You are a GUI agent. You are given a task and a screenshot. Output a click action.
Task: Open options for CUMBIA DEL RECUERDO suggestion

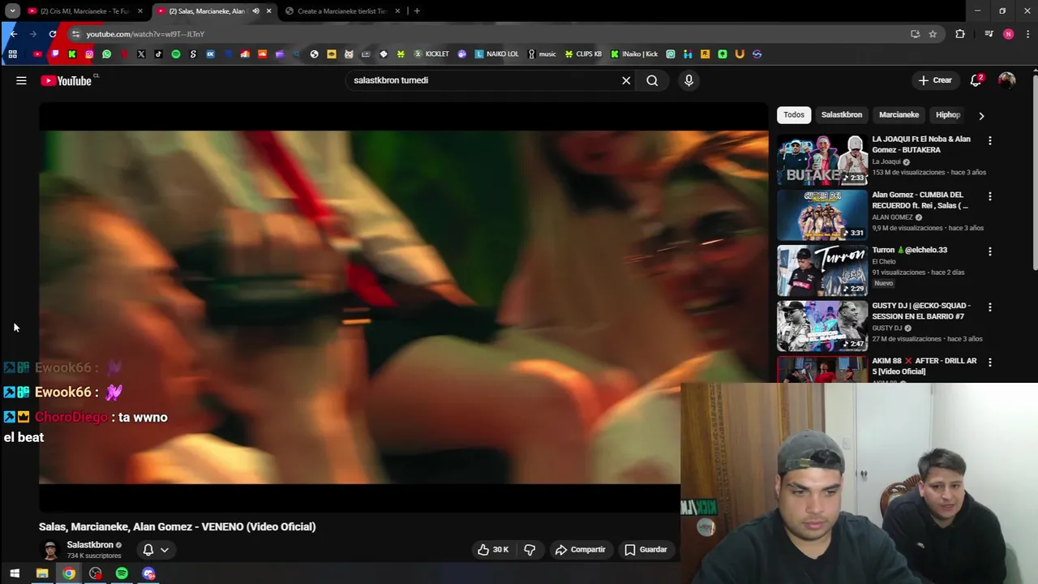coord(989,196)
